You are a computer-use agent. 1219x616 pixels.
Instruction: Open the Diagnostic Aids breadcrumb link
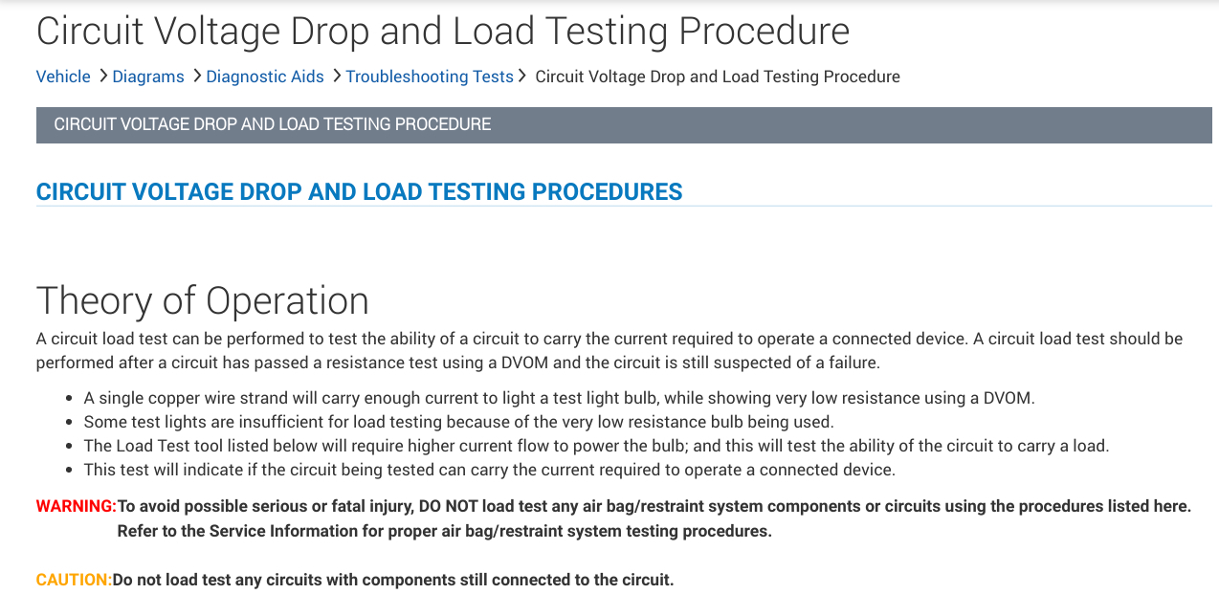pyautogui.click(x=265, y=77)
